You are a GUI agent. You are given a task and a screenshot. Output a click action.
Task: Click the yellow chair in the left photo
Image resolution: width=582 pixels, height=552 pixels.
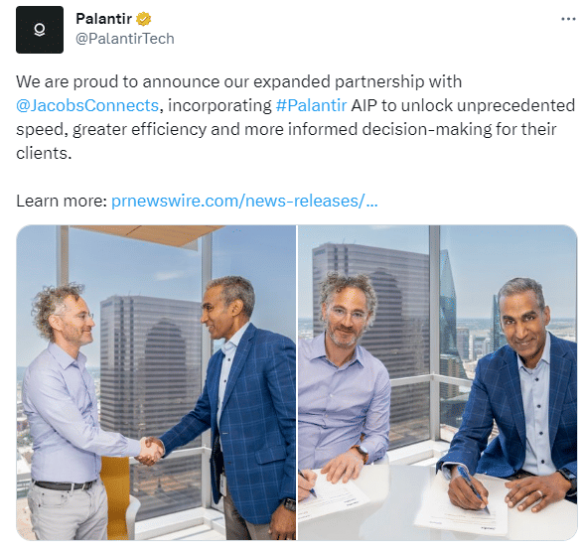[x=116, y=497]
